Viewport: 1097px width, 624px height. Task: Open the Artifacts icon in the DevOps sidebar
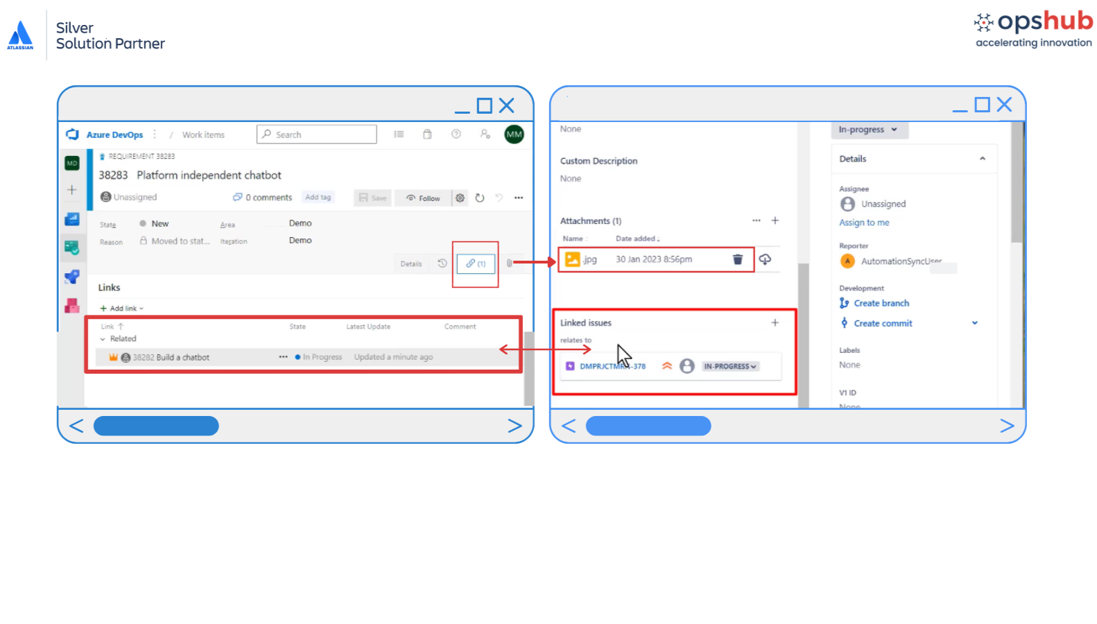pos(72,306)
